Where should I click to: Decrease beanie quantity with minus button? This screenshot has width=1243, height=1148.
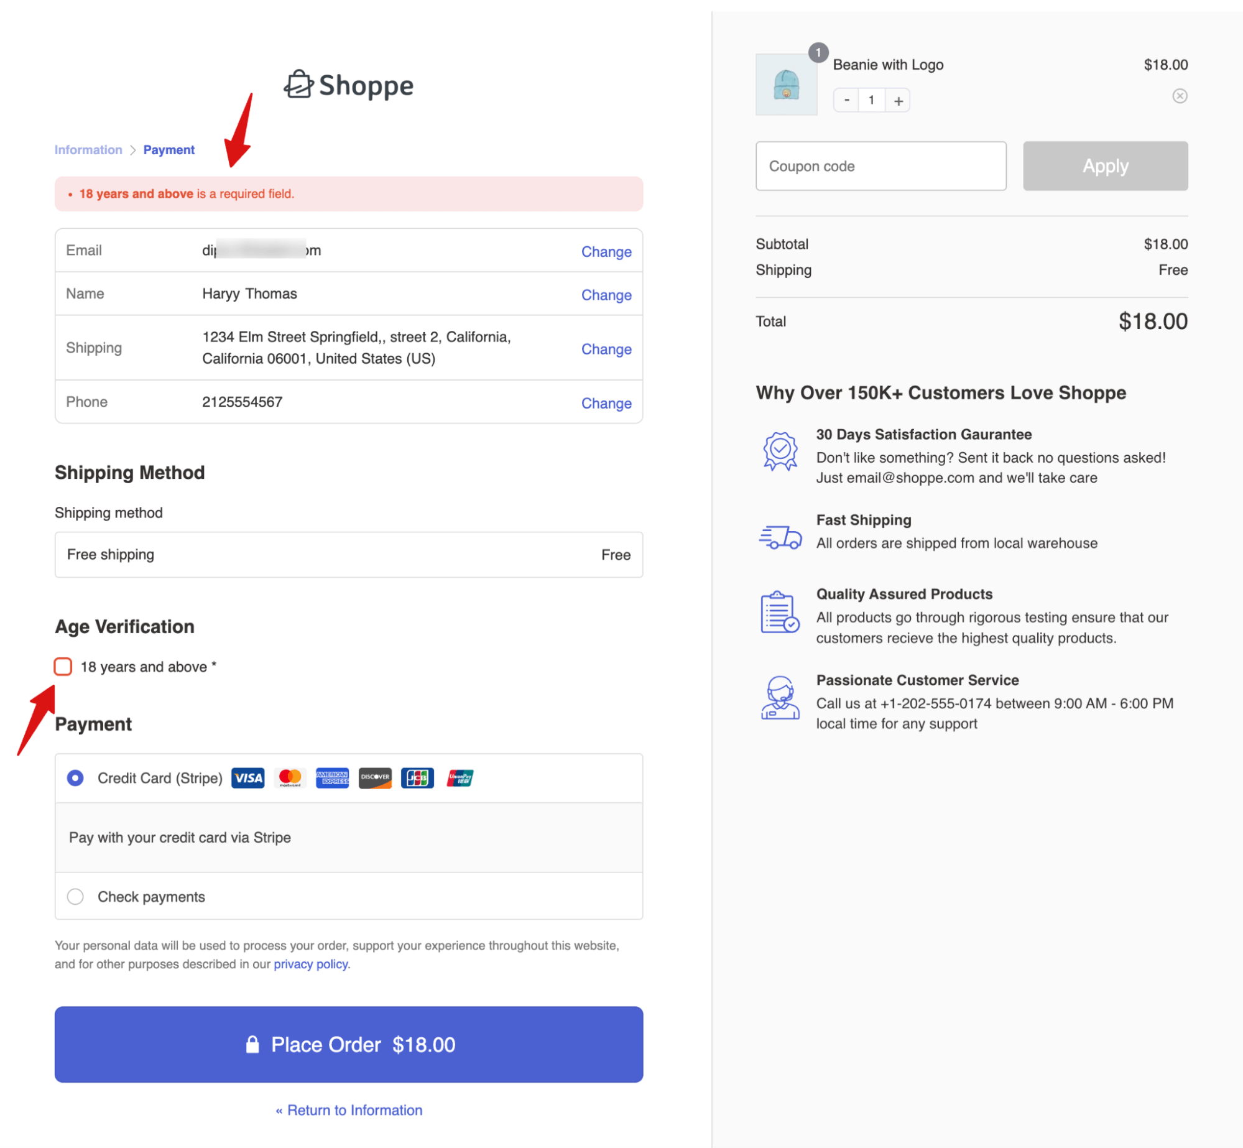pos(846,101)
